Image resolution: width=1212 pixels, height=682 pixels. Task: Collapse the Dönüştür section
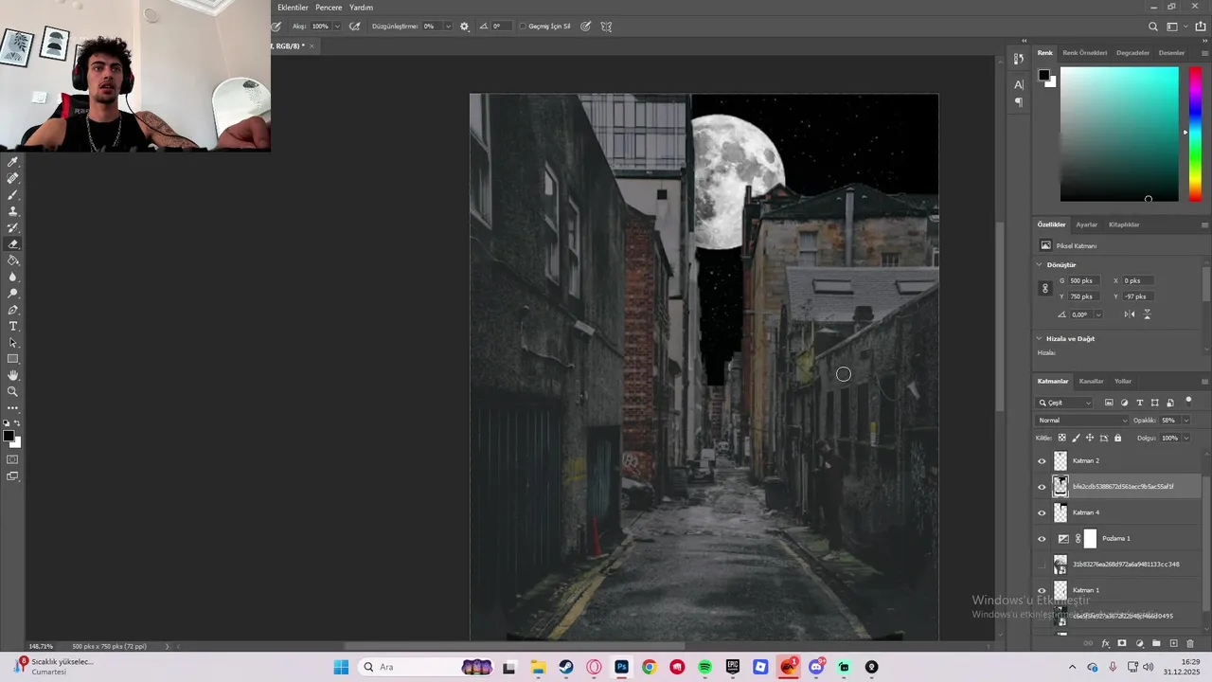click(x=1040, y=265)
